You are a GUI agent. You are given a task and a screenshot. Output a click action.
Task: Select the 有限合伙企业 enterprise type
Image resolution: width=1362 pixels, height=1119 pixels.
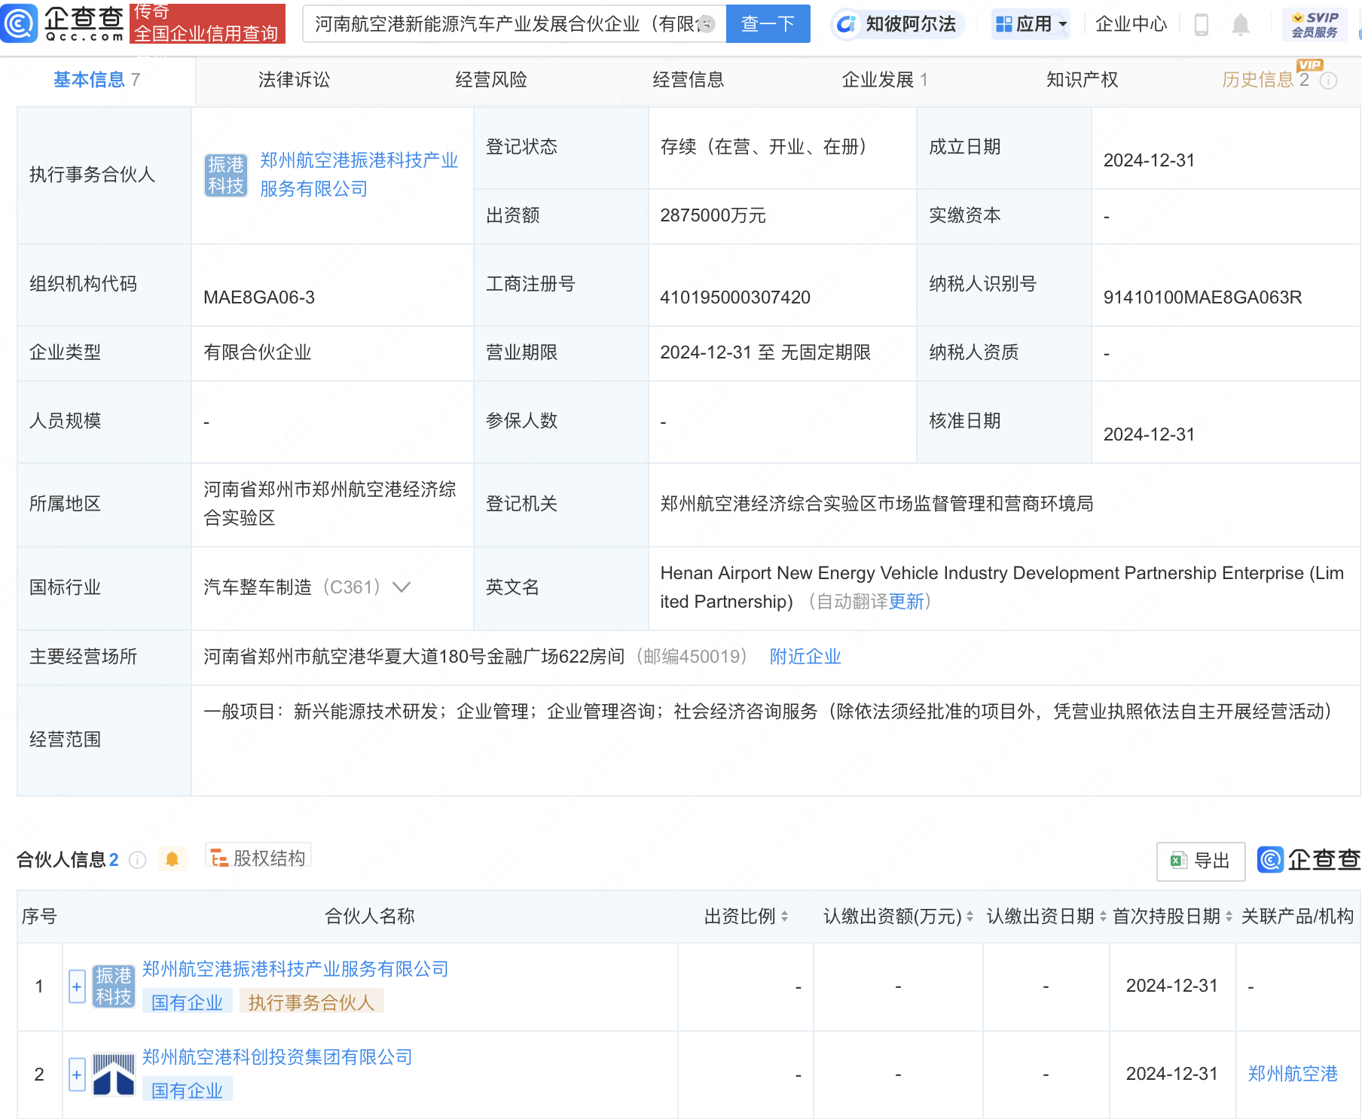click(258, 352)
